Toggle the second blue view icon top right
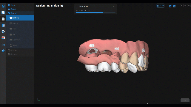 click(x=174, y=6)
